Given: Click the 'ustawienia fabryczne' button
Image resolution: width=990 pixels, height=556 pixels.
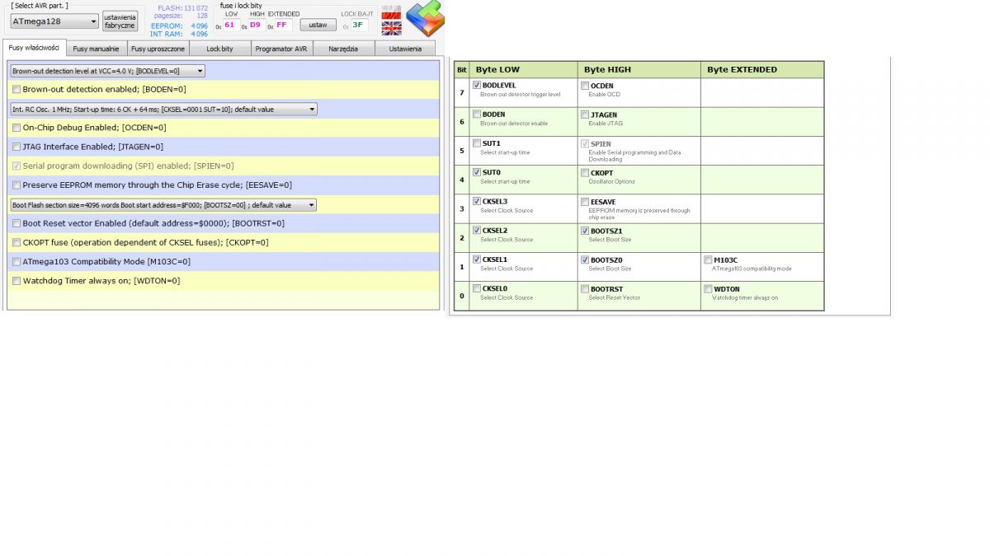Looking at the screenshot, I should (120, 21).
